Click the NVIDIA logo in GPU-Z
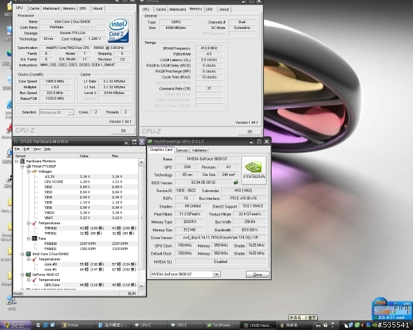Screen dimensions: 413x330 [x=254, y=170]
